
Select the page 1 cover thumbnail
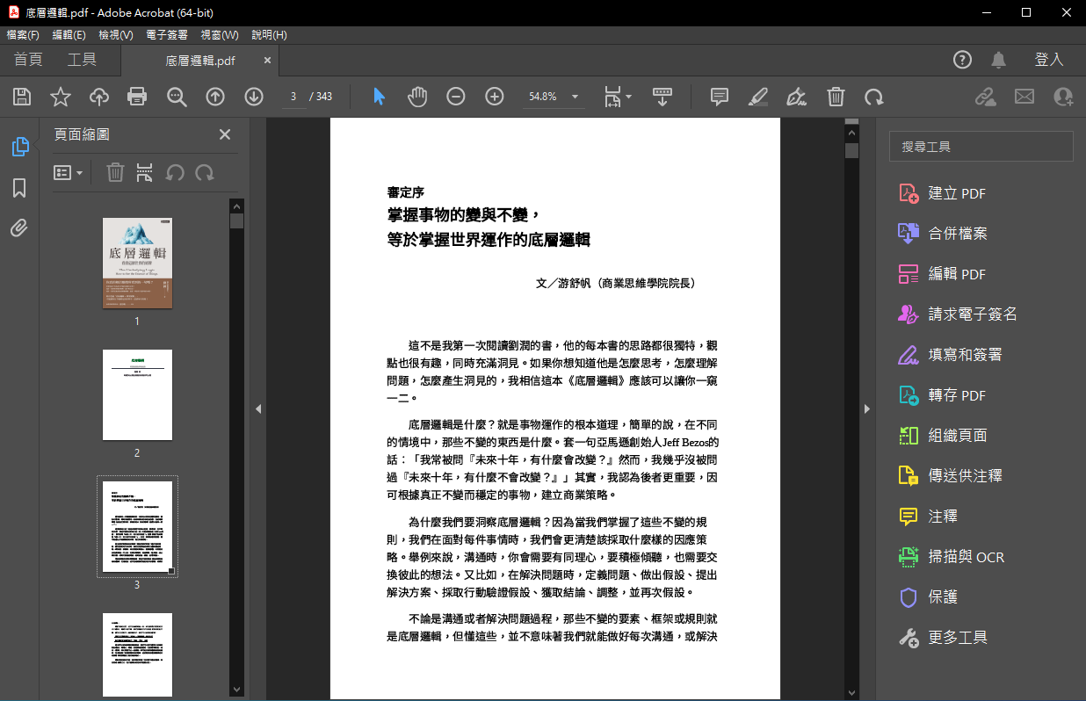tap(137, 264)
